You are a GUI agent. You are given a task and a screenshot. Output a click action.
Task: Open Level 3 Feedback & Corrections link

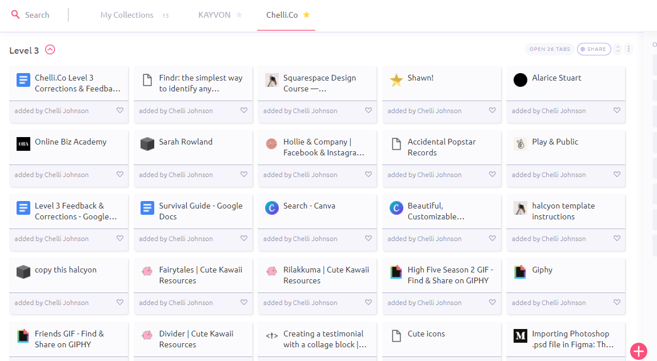75,211
